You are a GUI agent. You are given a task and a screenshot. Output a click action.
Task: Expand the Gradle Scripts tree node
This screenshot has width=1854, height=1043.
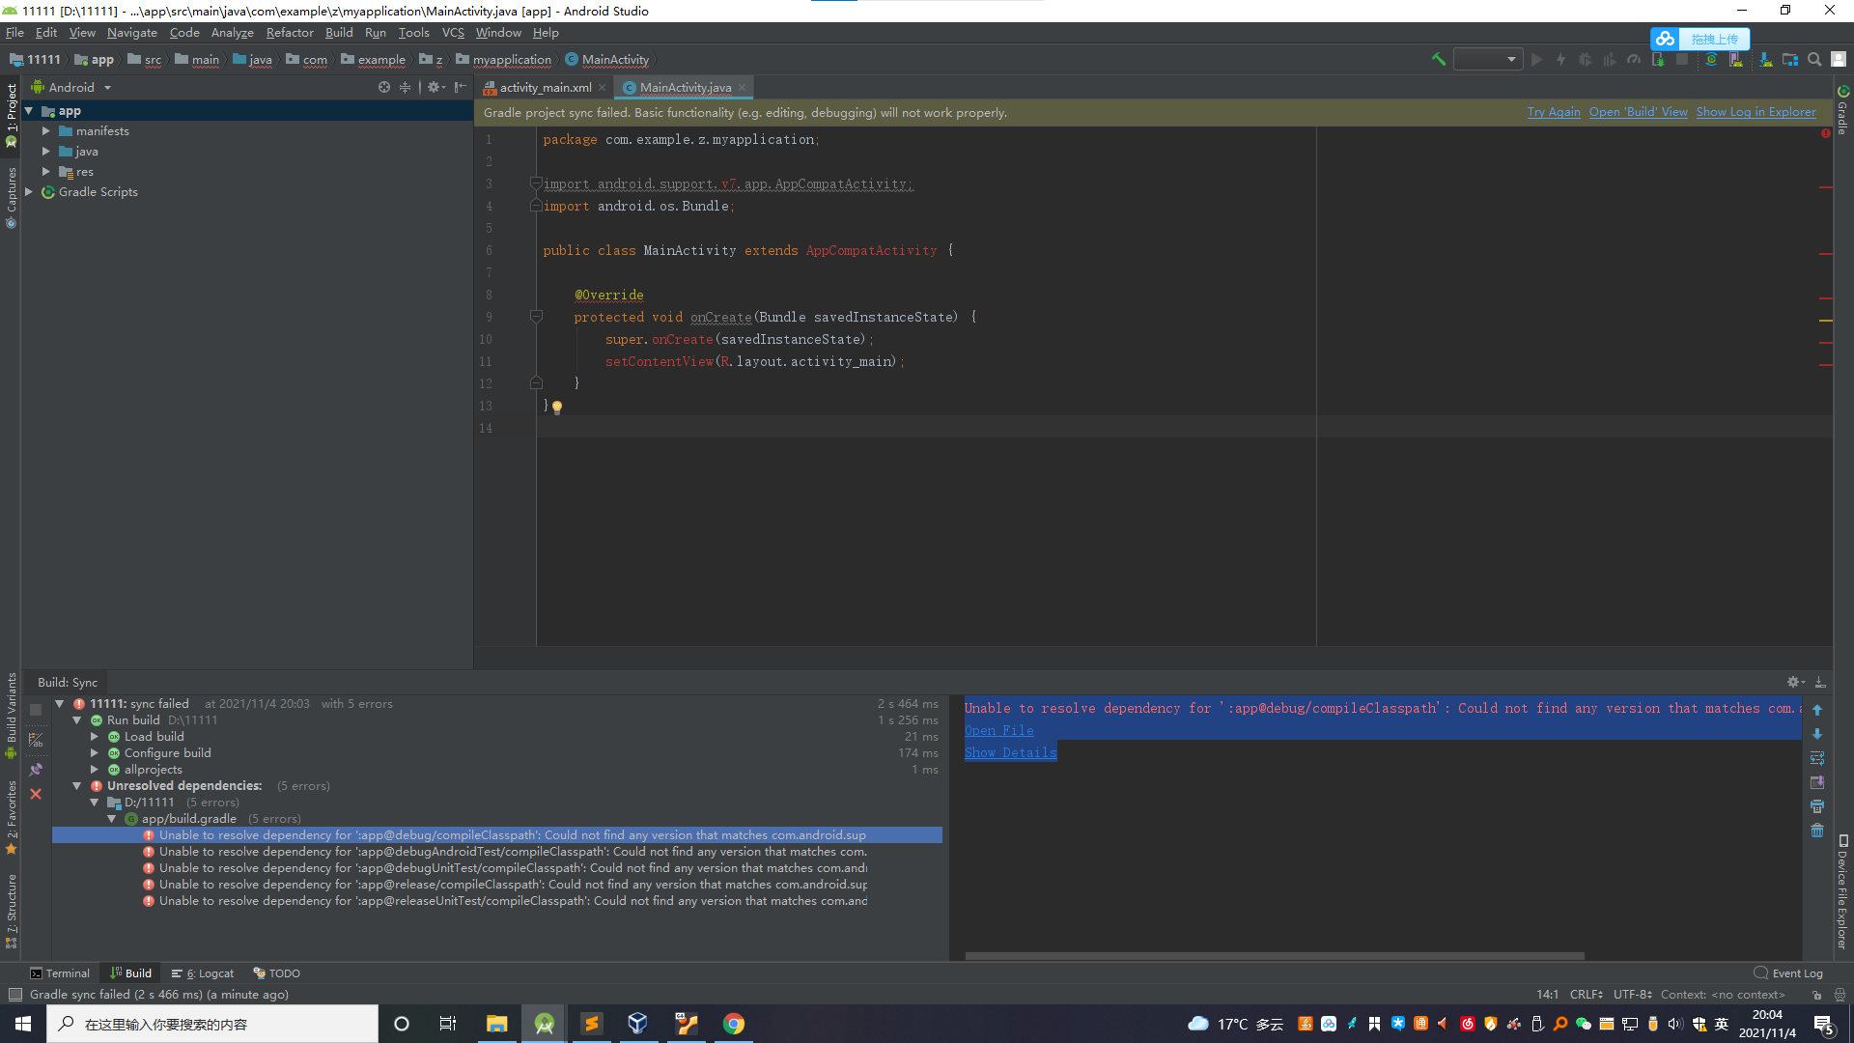pyautogui.click(x=29, y=192)
